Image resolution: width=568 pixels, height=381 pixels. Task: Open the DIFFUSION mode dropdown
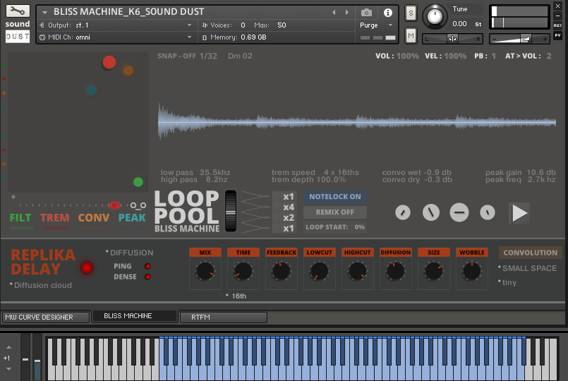[129, 253]
